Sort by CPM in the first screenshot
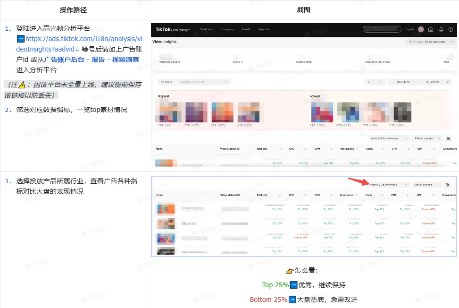 (x=331, y=149)
